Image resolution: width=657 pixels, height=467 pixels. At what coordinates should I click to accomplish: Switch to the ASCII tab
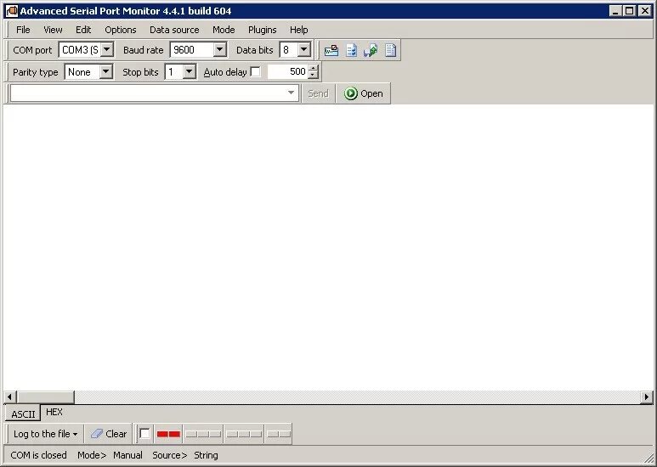click(23, 414)
